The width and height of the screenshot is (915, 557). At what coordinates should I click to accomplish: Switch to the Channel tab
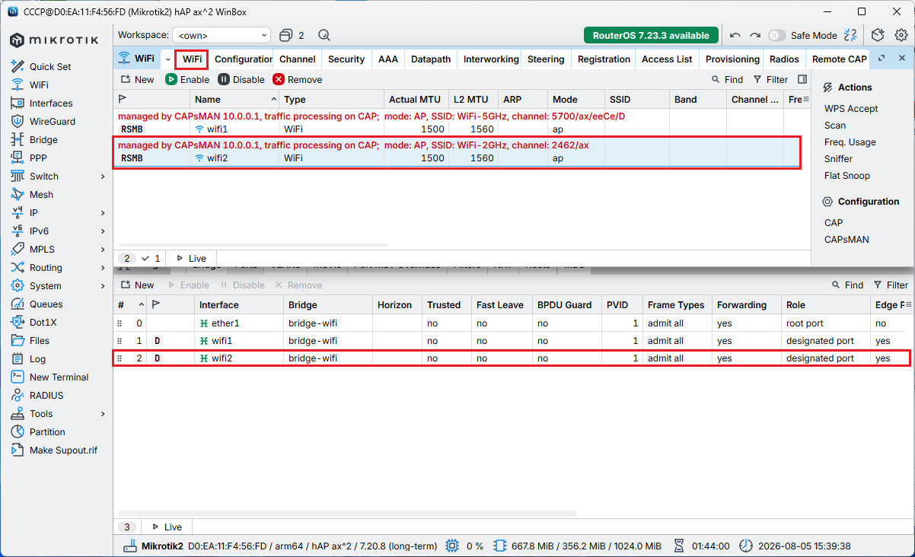pyautogui.click(x=298, y=59)
